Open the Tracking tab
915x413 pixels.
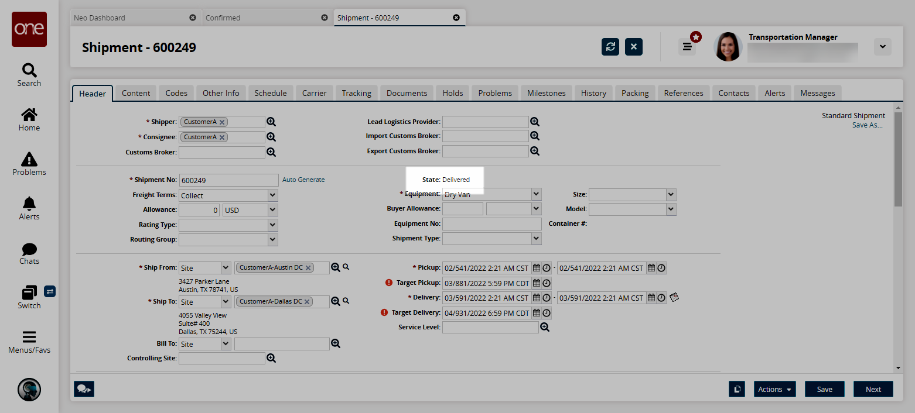tap(356, 93)
